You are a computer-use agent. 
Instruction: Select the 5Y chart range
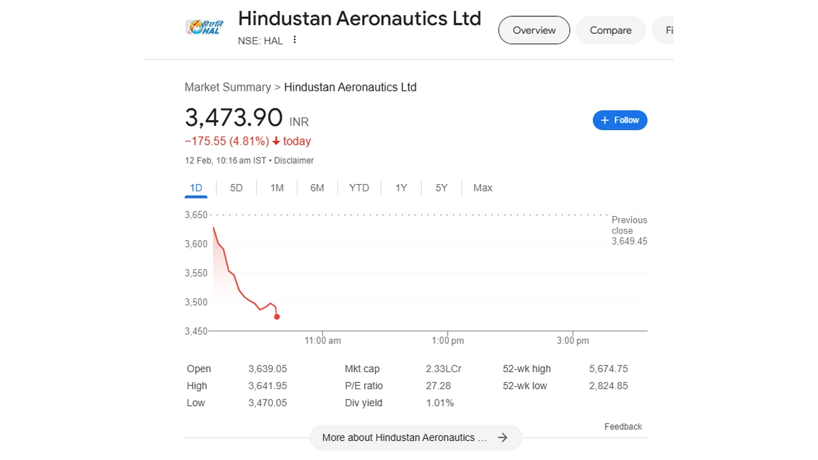pos(441,188)
